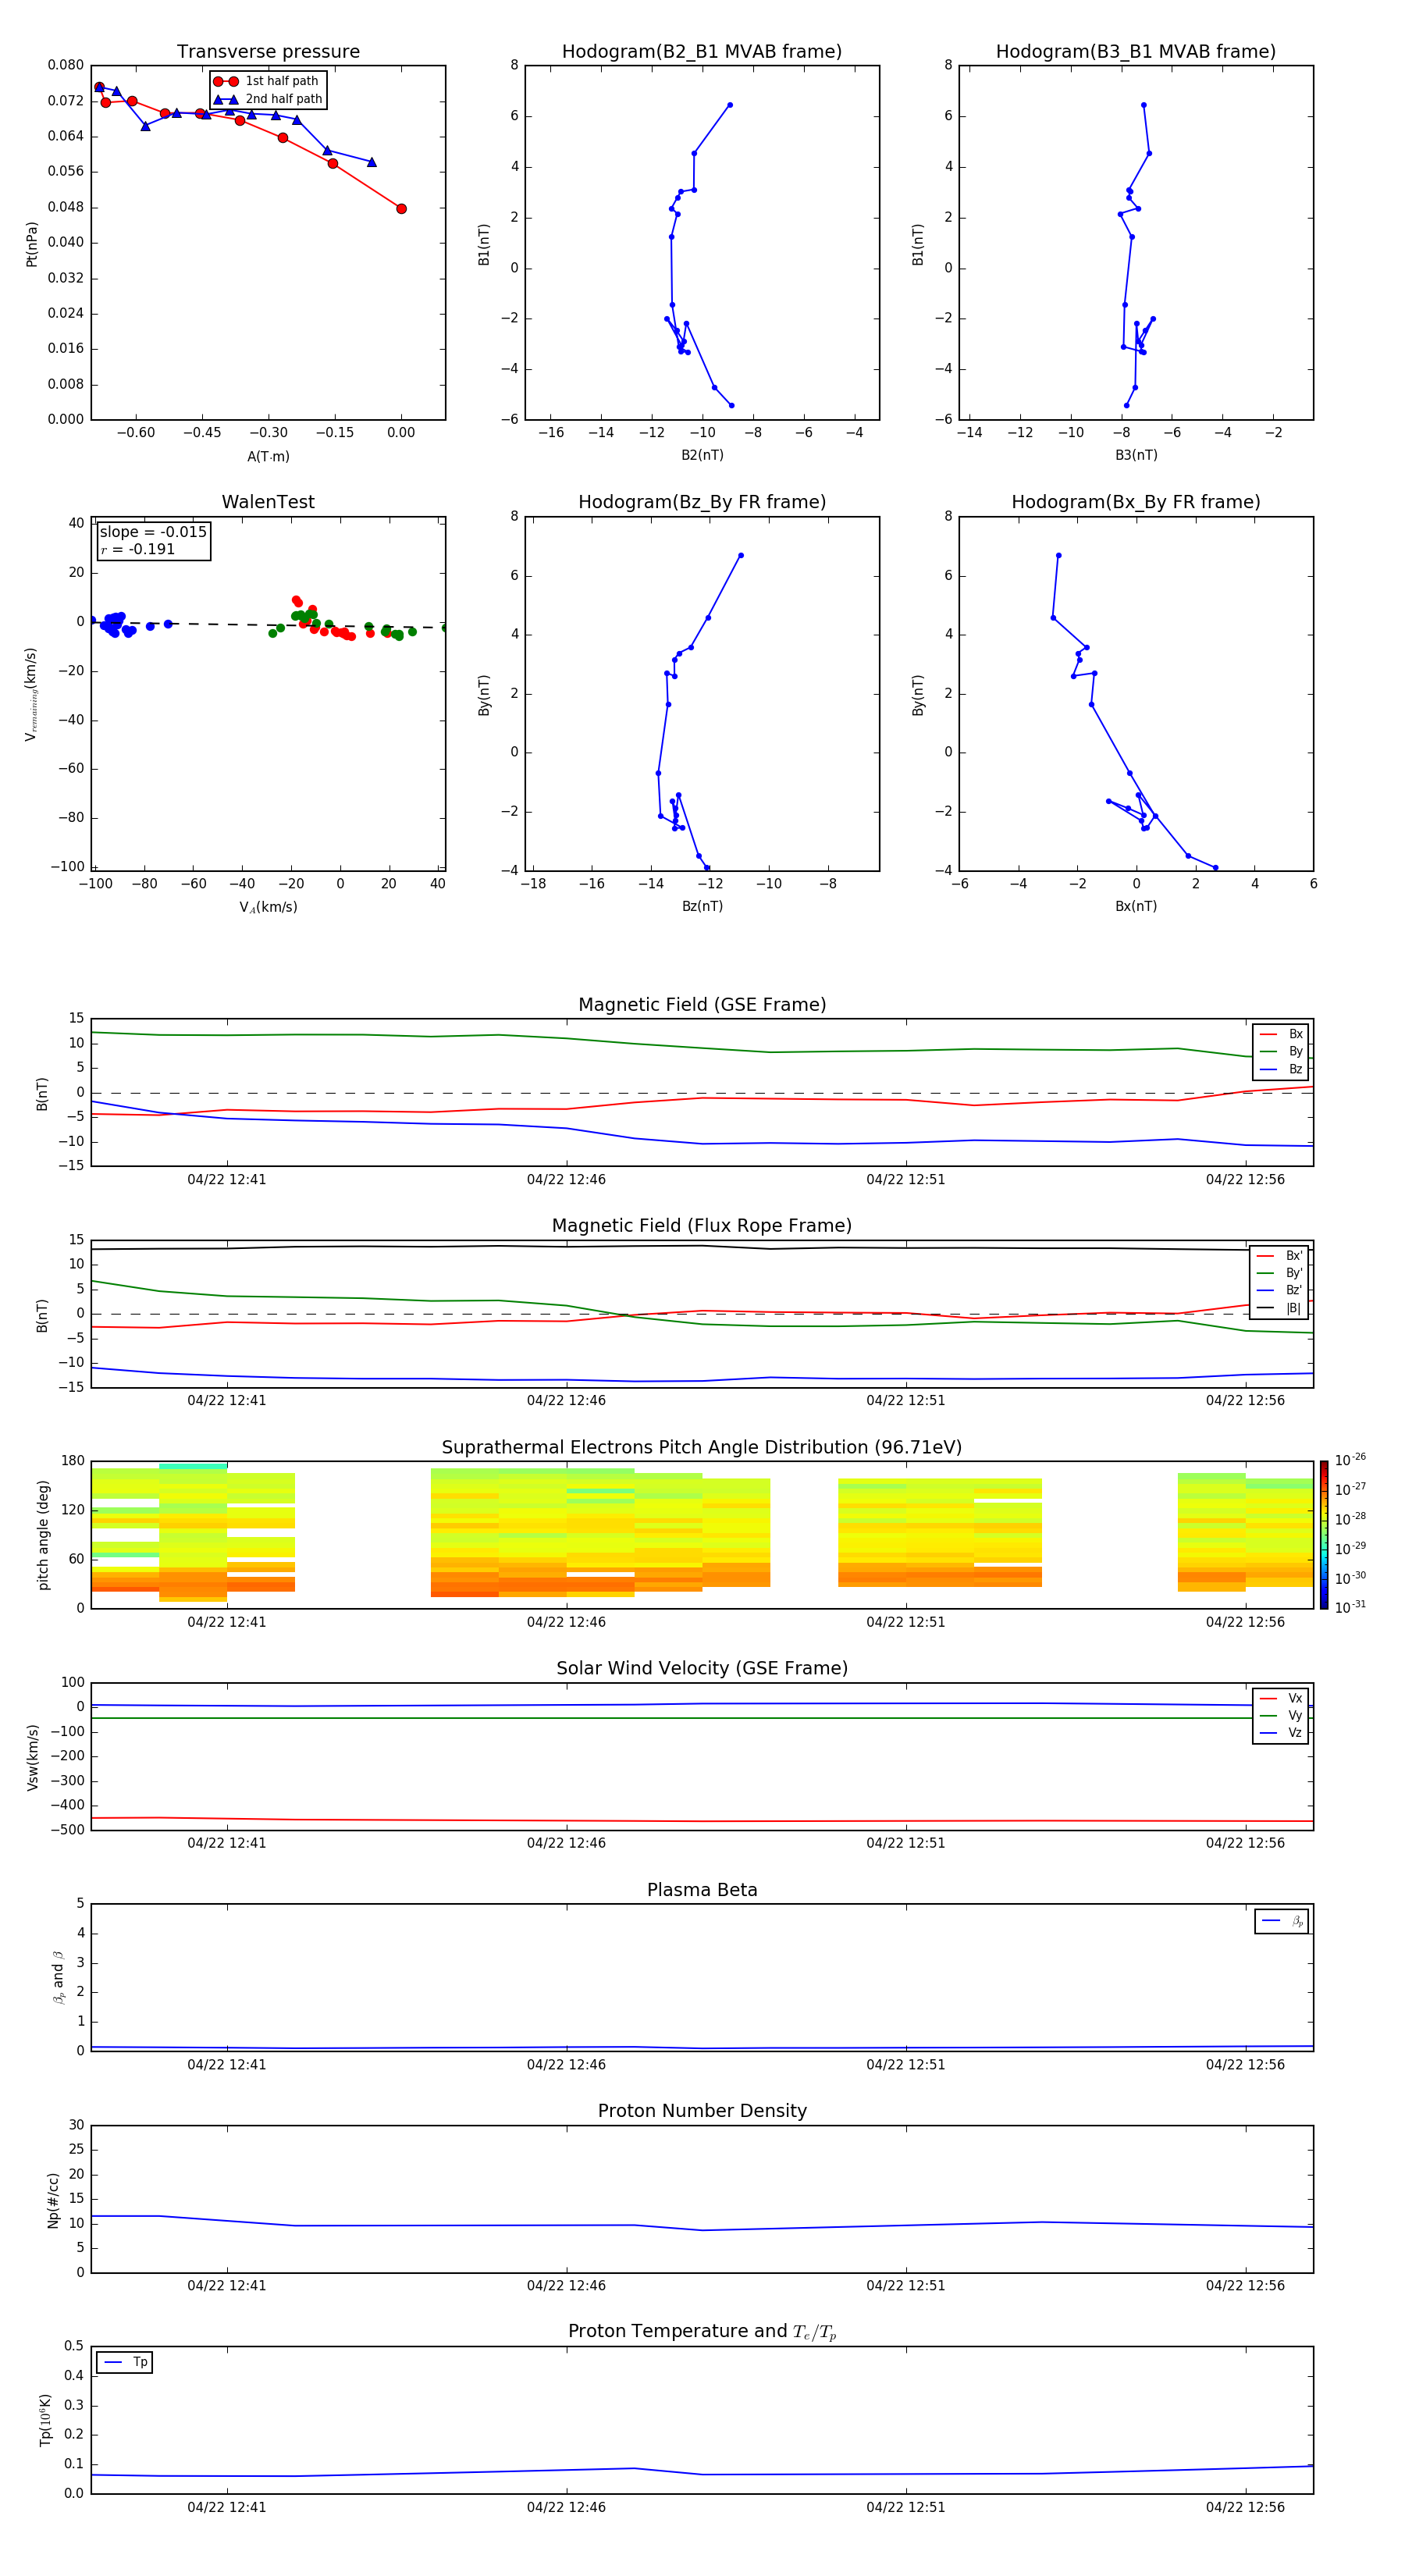Click the βp legend in Plasma Beta
Image resolution: width=1405 pixels, height=2576 pixels.
point(1282,1921)
